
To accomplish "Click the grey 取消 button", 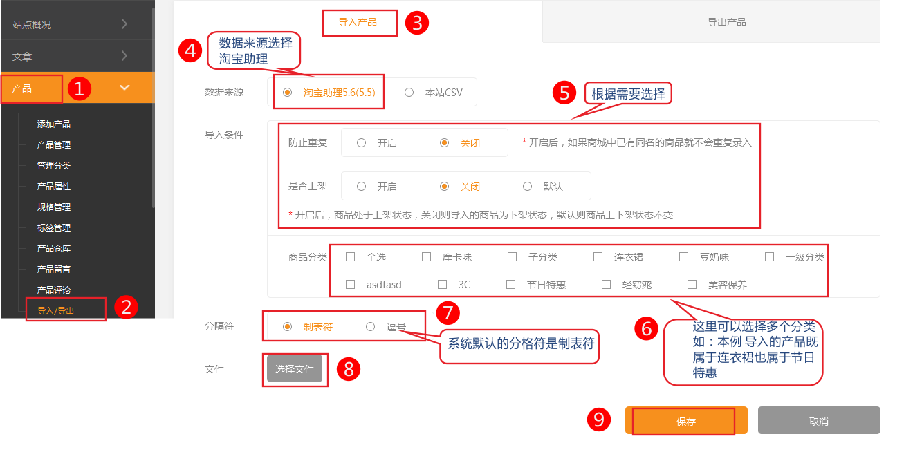I will click(x=818, y=421).
